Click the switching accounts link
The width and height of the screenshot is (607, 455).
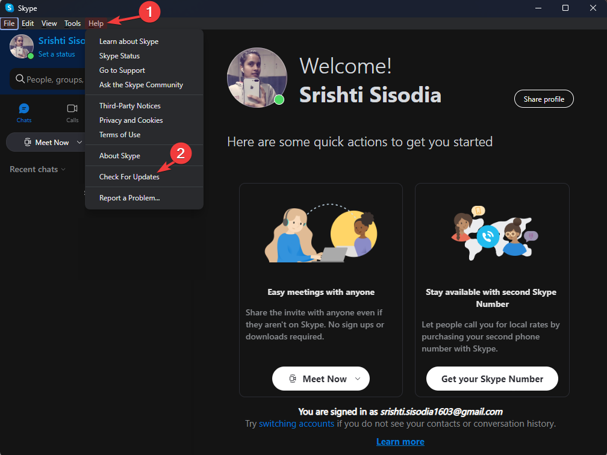coord(296,424)
